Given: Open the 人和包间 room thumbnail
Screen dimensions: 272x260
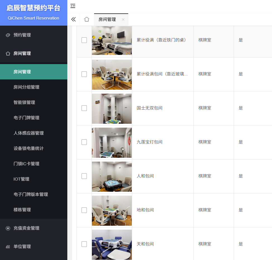Looking at the screenshot, I should [x=112, y=177].
